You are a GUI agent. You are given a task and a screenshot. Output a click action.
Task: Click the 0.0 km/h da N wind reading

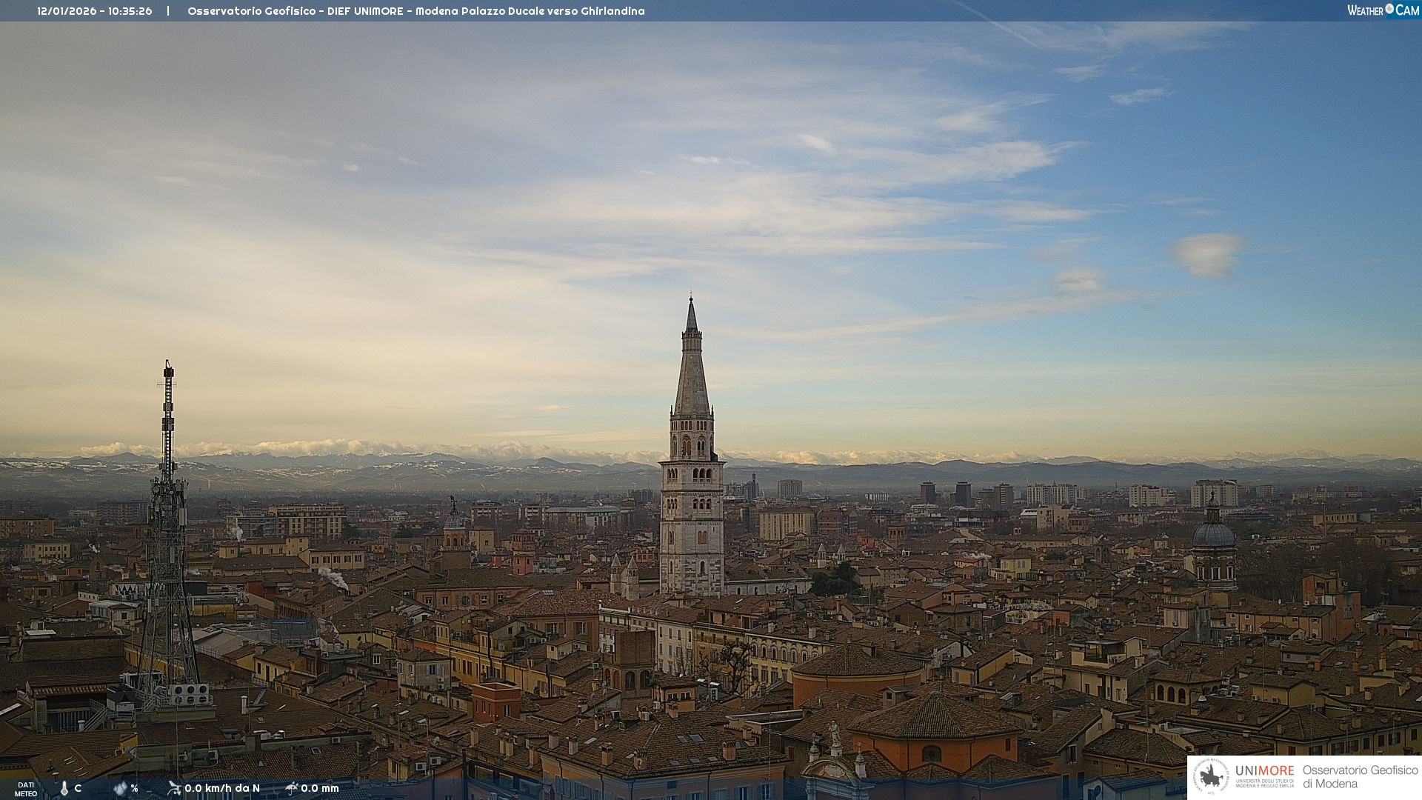click(x=222, y=788)
